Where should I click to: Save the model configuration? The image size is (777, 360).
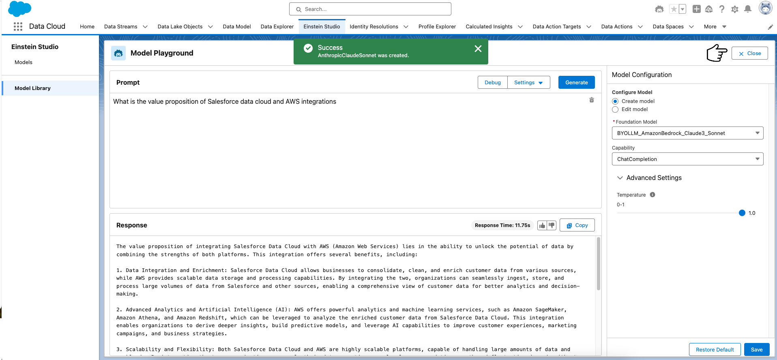pyautogui.click(x=757, y=349)
